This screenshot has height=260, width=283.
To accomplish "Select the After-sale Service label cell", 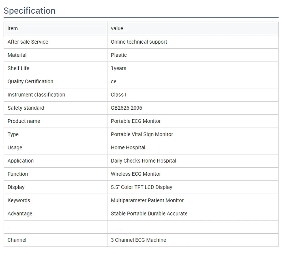I will point(28,42).
